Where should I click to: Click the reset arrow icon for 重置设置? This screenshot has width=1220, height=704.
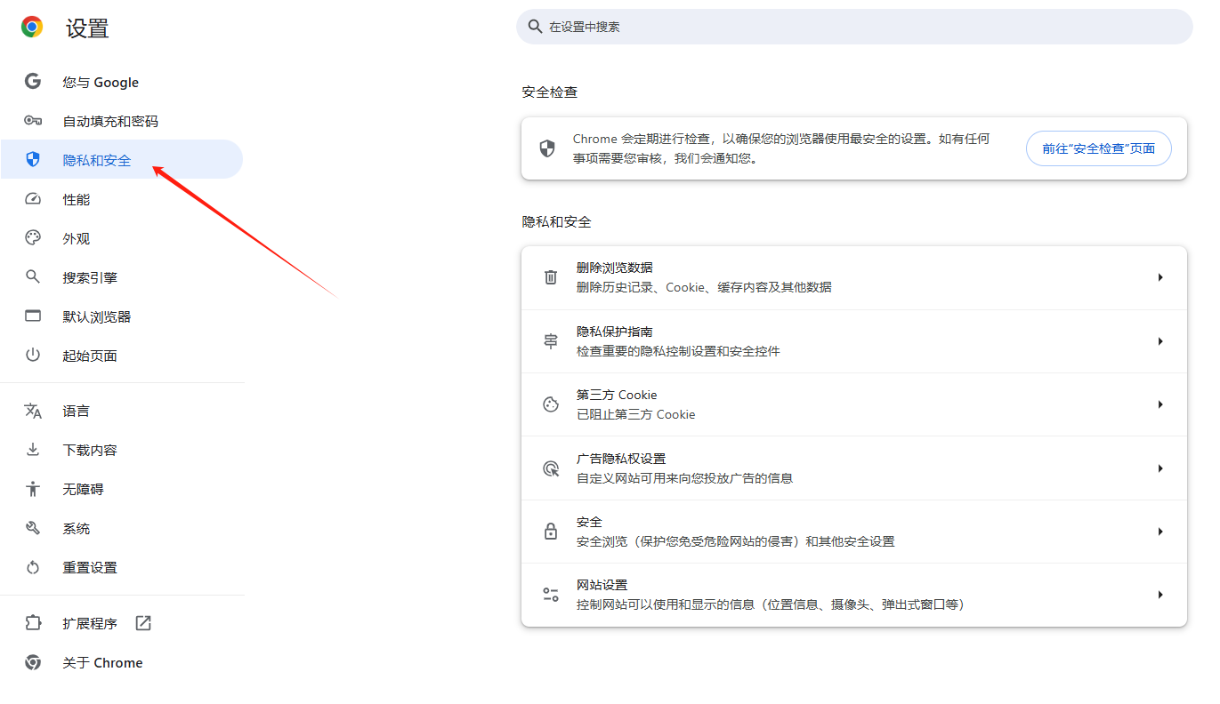(x=33, y=567)
